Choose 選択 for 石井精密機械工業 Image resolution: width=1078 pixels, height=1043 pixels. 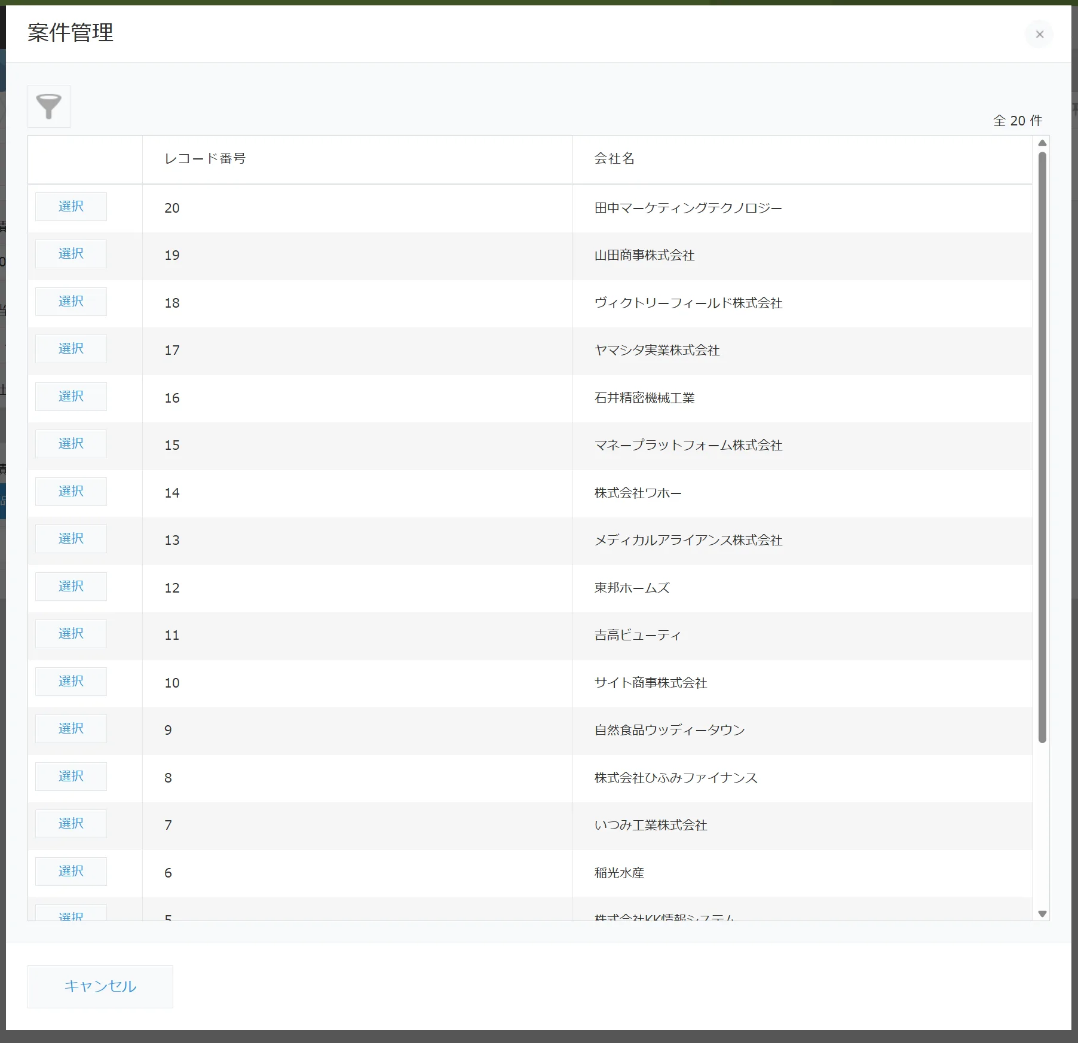pyautogui.click(x=71, y=397)
